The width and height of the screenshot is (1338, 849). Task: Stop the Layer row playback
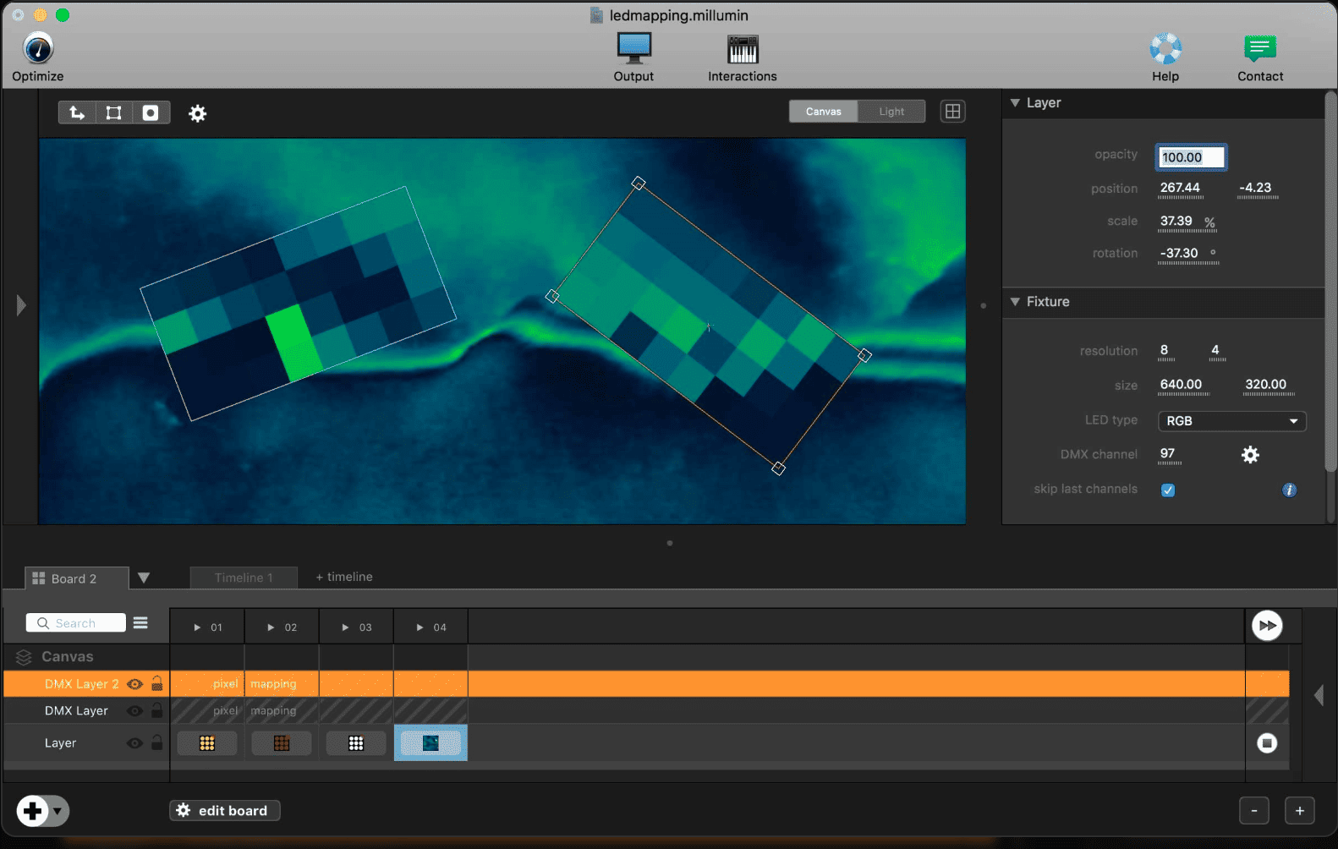[x=1267, y=743]
